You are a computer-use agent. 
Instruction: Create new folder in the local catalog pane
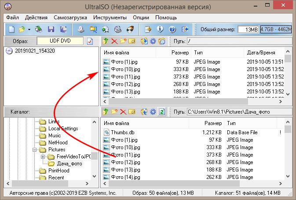(114, 112)
